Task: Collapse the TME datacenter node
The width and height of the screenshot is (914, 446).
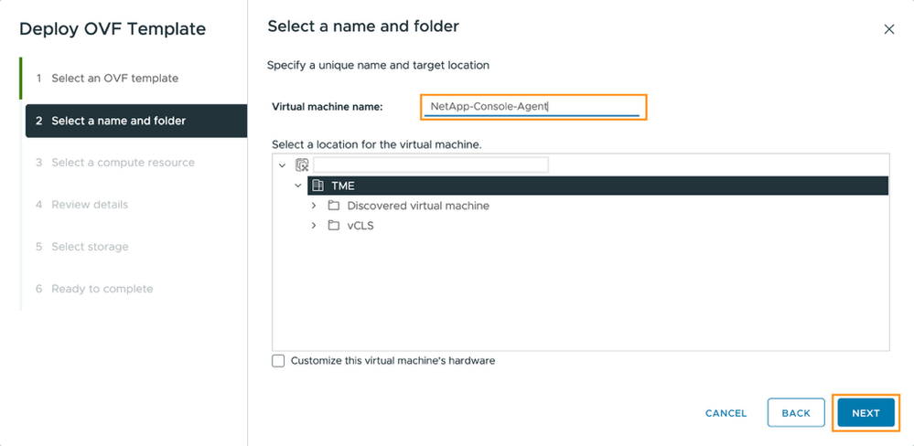Action: [x=298, y=186]
